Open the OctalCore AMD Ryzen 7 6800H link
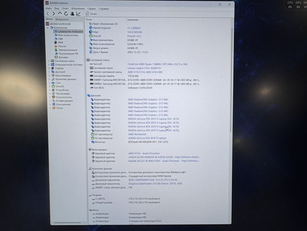 tap(157, 64)
